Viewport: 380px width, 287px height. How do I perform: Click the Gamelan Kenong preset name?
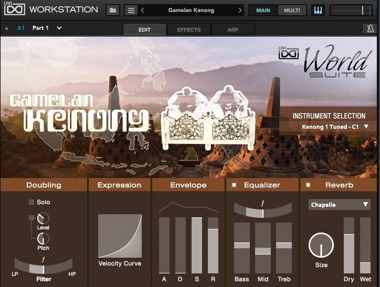tap(191, 10)
